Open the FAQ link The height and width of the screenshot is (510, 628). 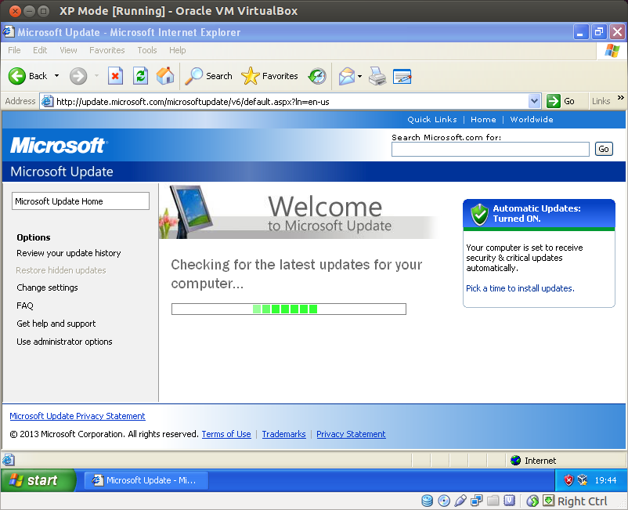tap(25, 306)
